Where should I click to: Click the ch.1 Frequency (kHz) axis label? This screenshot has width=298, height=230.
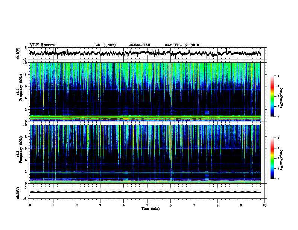[x=19, y=92]
